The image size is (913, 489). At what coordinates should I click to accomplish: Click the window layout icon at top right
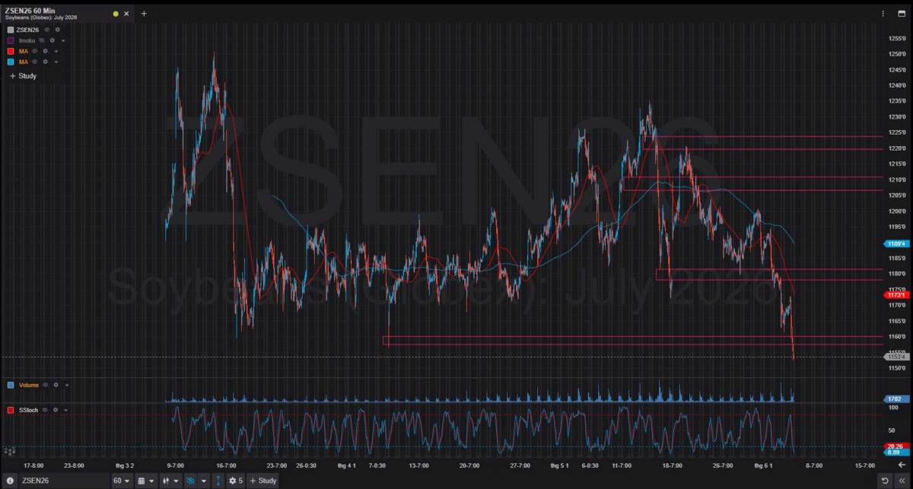click(901, 14)
